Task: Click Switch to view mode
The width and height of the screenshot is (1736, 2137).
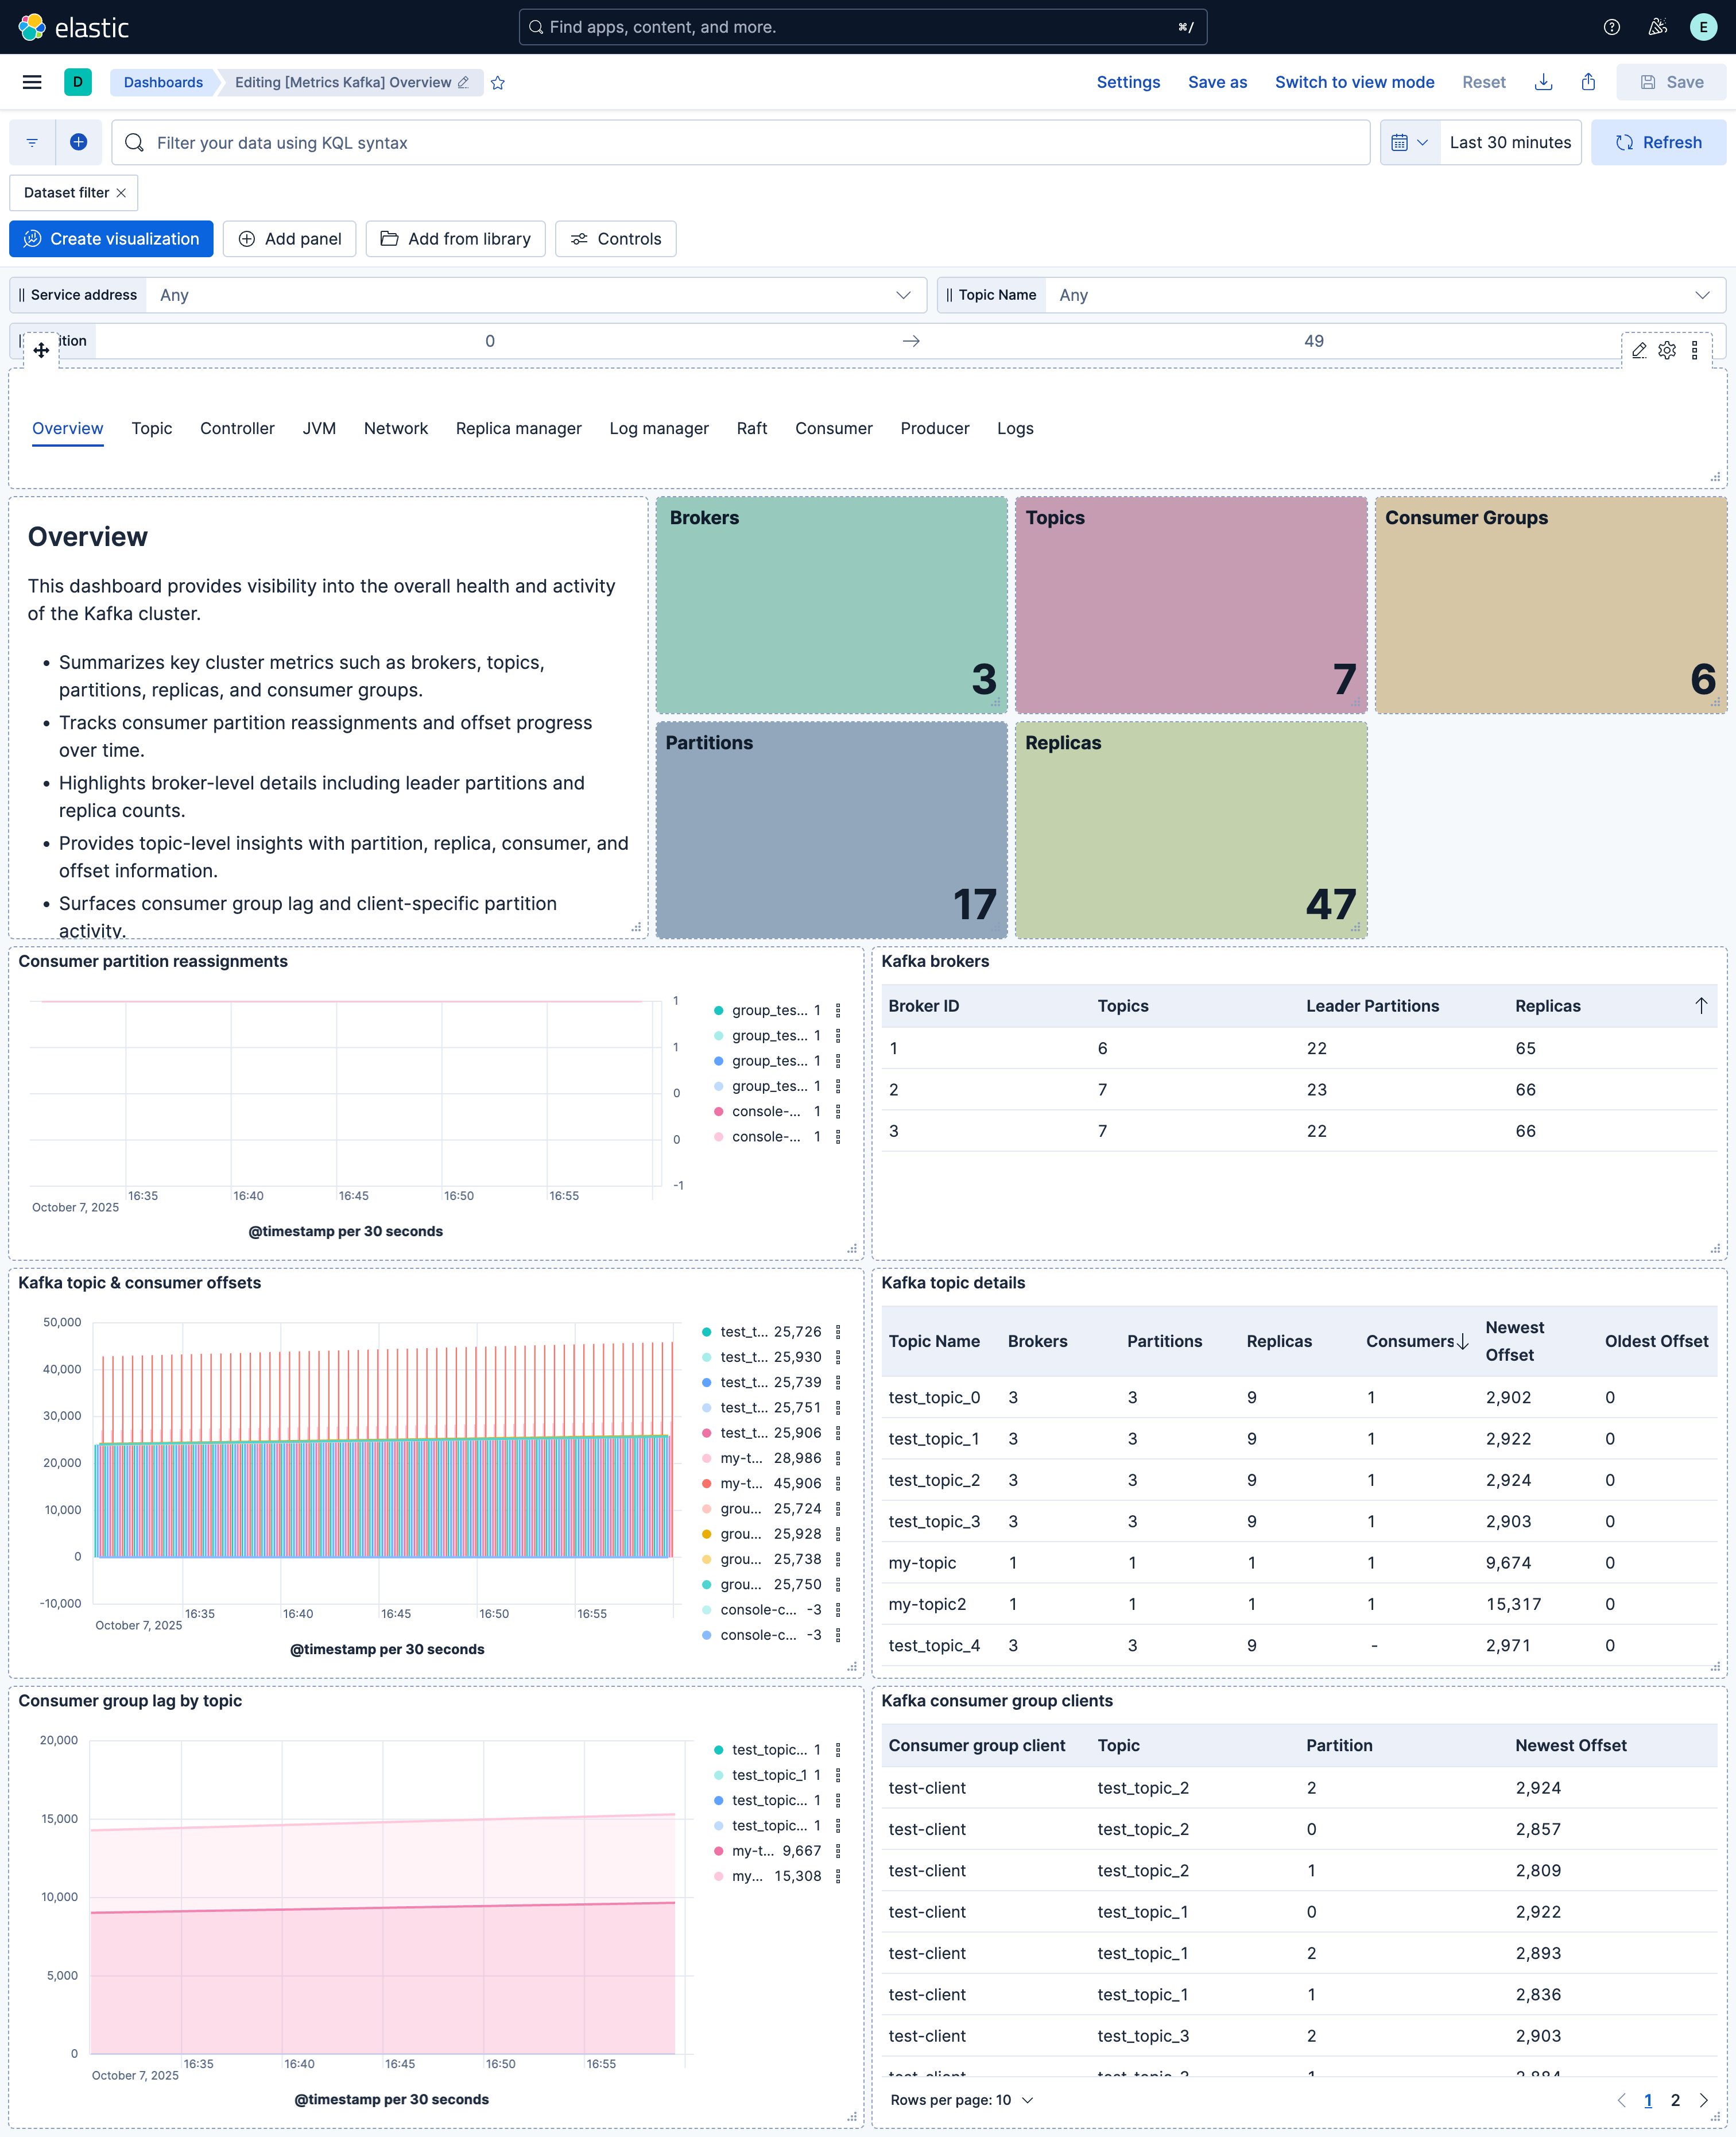Action: click(1355, 82)
